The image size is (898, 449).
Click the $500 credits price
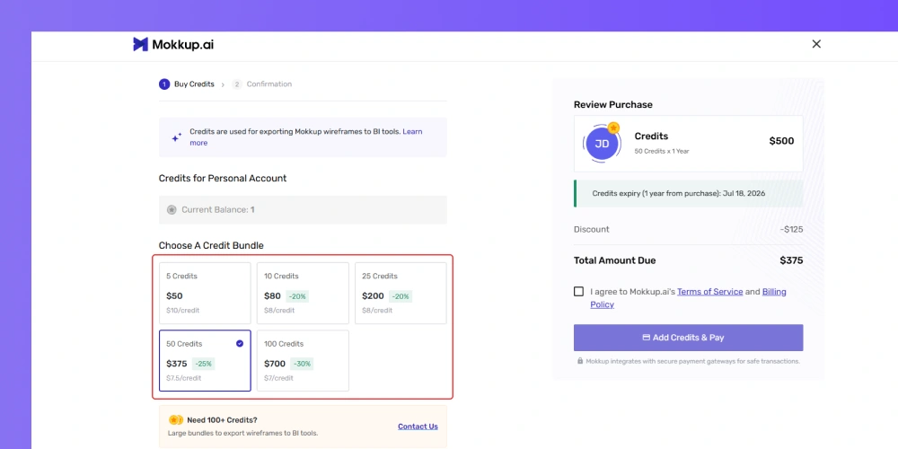[x=782, y=141]
